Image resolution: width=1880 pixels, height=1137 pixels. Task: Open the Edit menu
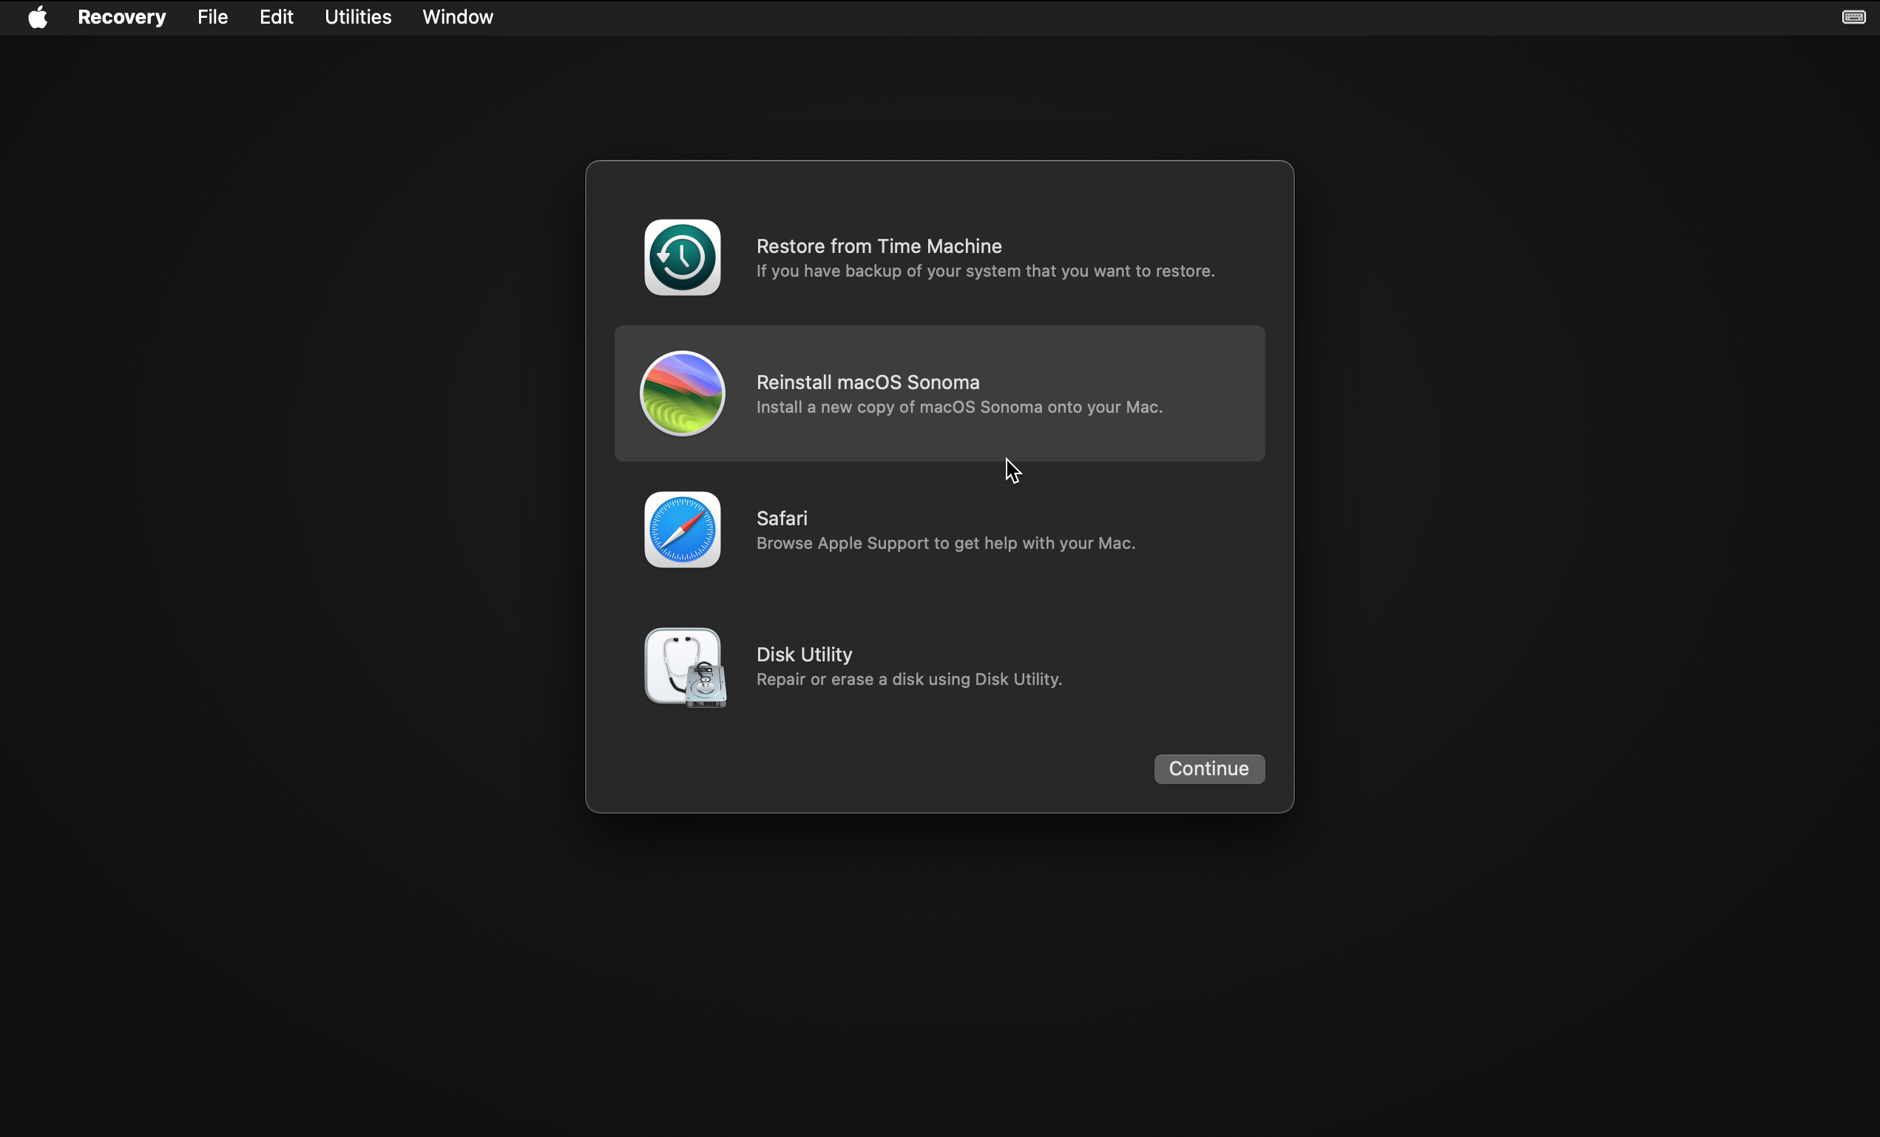[x=276, y=17]
